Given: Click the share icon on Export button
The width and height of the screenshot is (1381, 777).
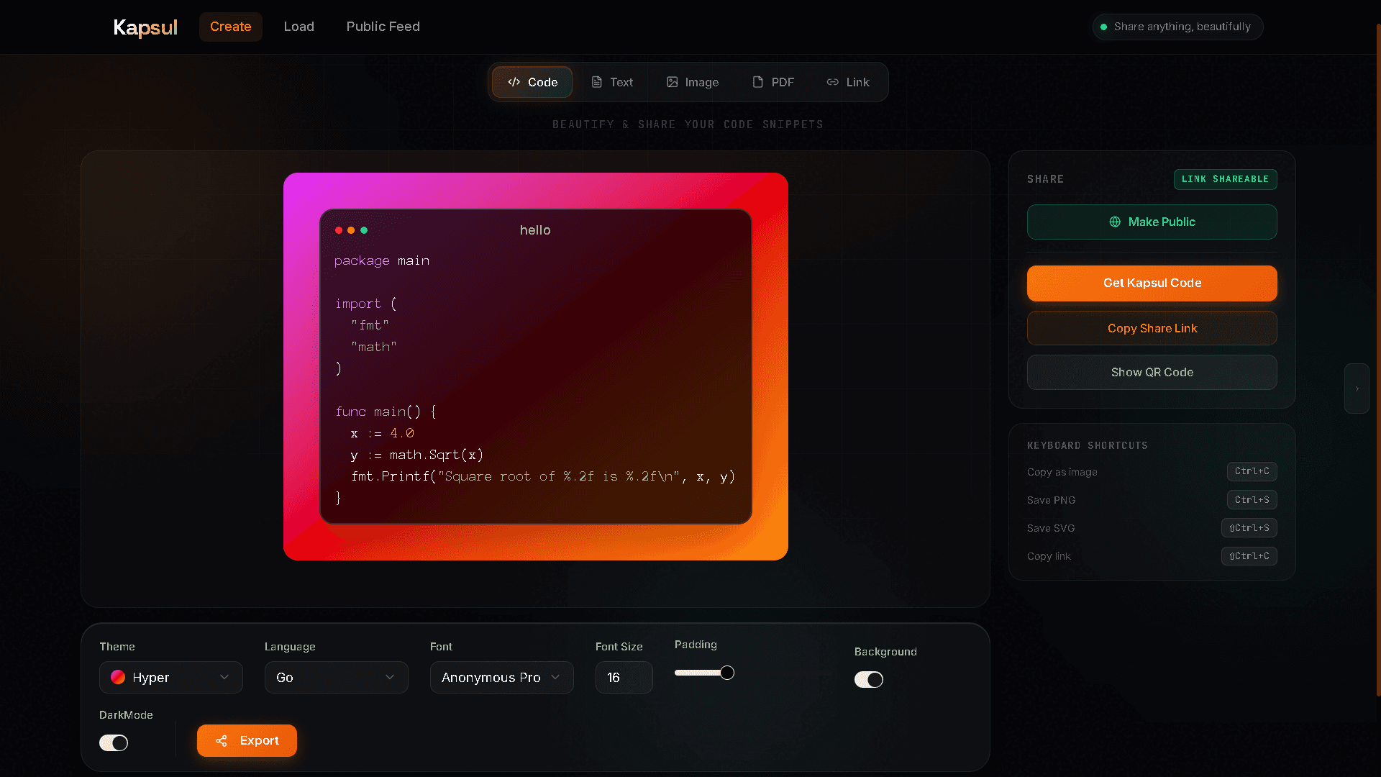Looking at the screenshot, I should [x=222, y=740].
